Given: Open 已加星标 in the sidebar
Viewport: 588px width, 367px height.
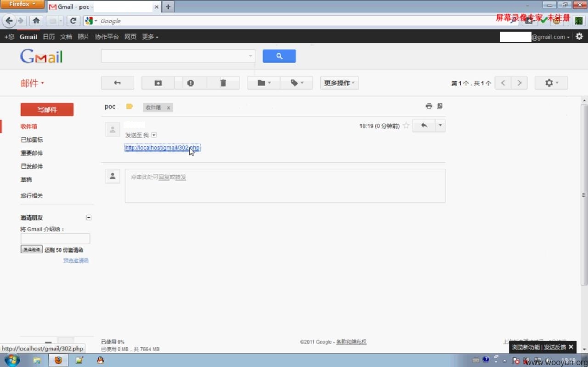Looking at the screenshot, I should (x=32, y=139).
